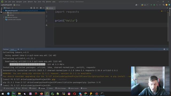The image size is (171, 96).
Task: Expand External Libraries node
Action: 4,17
